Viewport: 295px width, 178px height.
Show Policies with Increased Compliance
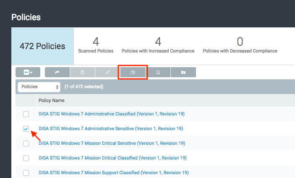158,46
